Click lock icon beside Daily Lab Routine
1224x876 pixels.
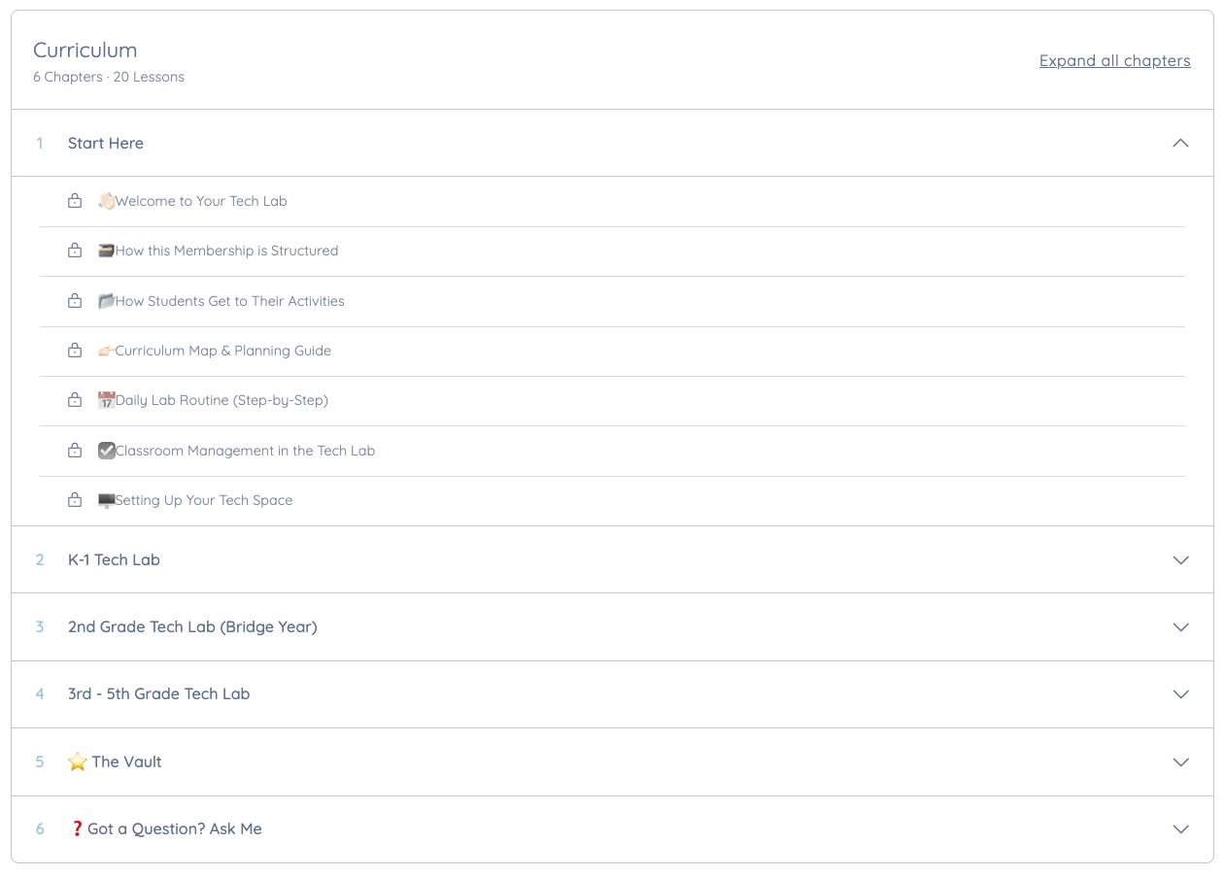click(x=75, y=400)
